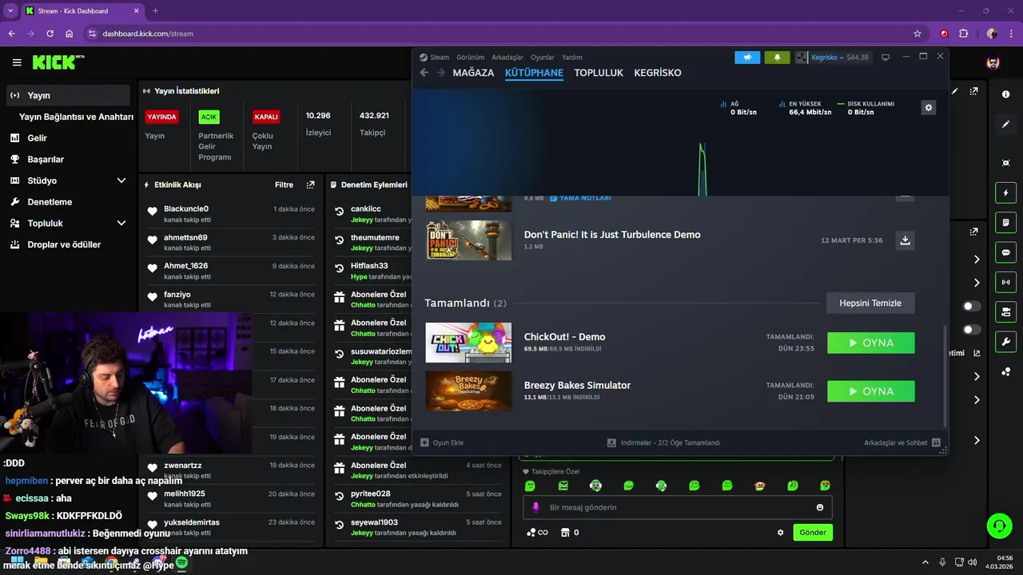Click the pencil edit icon in right sidebar
The image size is (1023, 575).
[x=1005, y=125]
